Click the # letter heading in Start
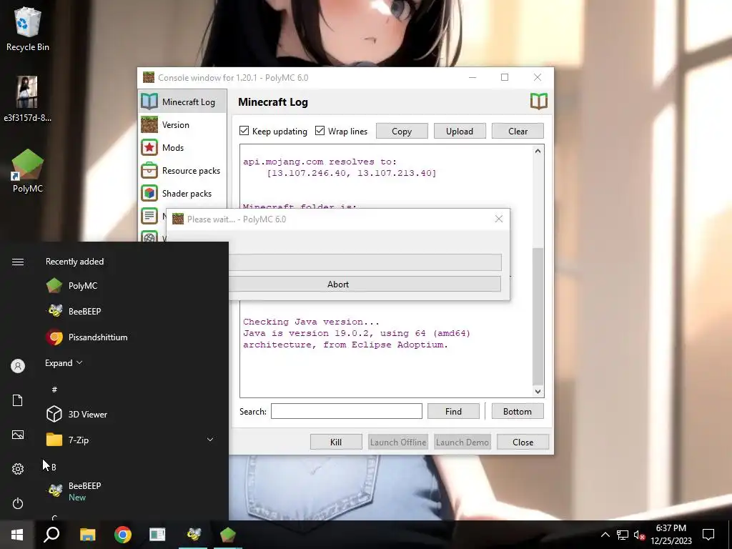The width and height of the screenshot is (732, 549). pyautogui.click(x=54, y=390)
